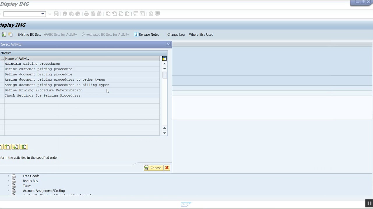This screenshot has height=209, width=373.
Task: Click the Save diskette icon in toolbar
Action: coord(56,14)
